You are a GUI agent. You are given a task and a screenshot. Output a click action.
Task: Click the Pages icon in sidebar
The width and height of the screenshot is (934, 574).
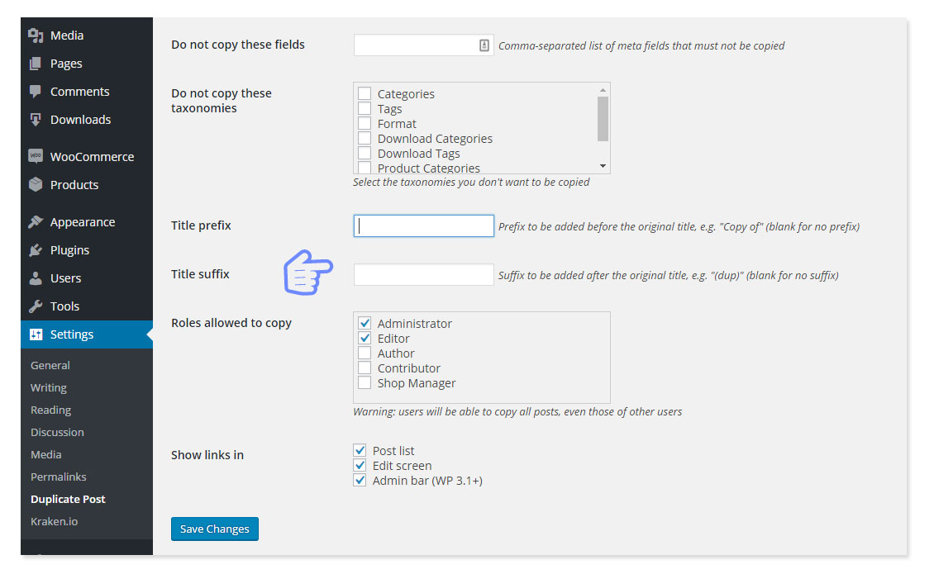click(x=36, y=64)
